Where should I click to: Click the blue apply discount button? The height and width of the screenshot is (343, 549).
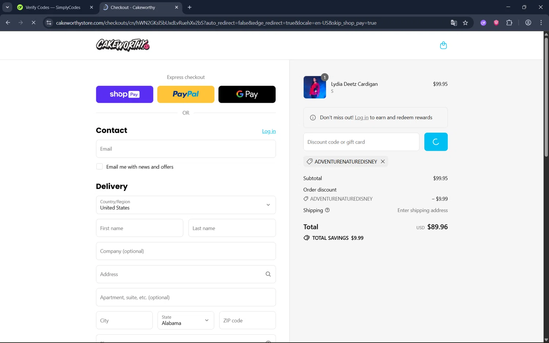436,142
